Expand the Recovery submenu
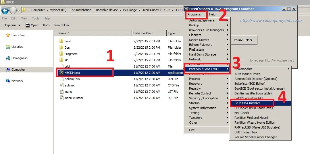 point(207,84)
